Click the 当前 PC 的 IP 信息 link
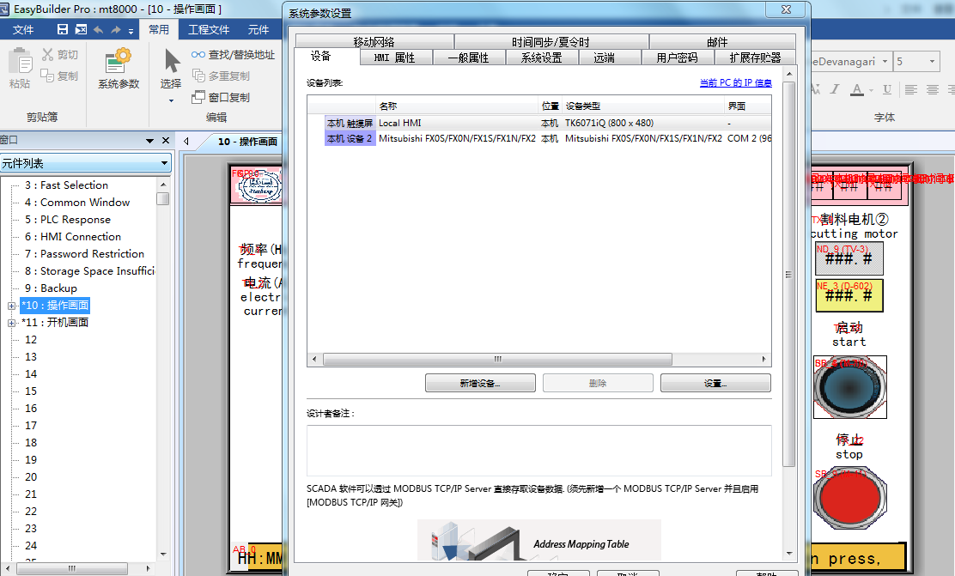Image resolution: width=955 pixels, height=576 pixels. (x=735, y=83)
